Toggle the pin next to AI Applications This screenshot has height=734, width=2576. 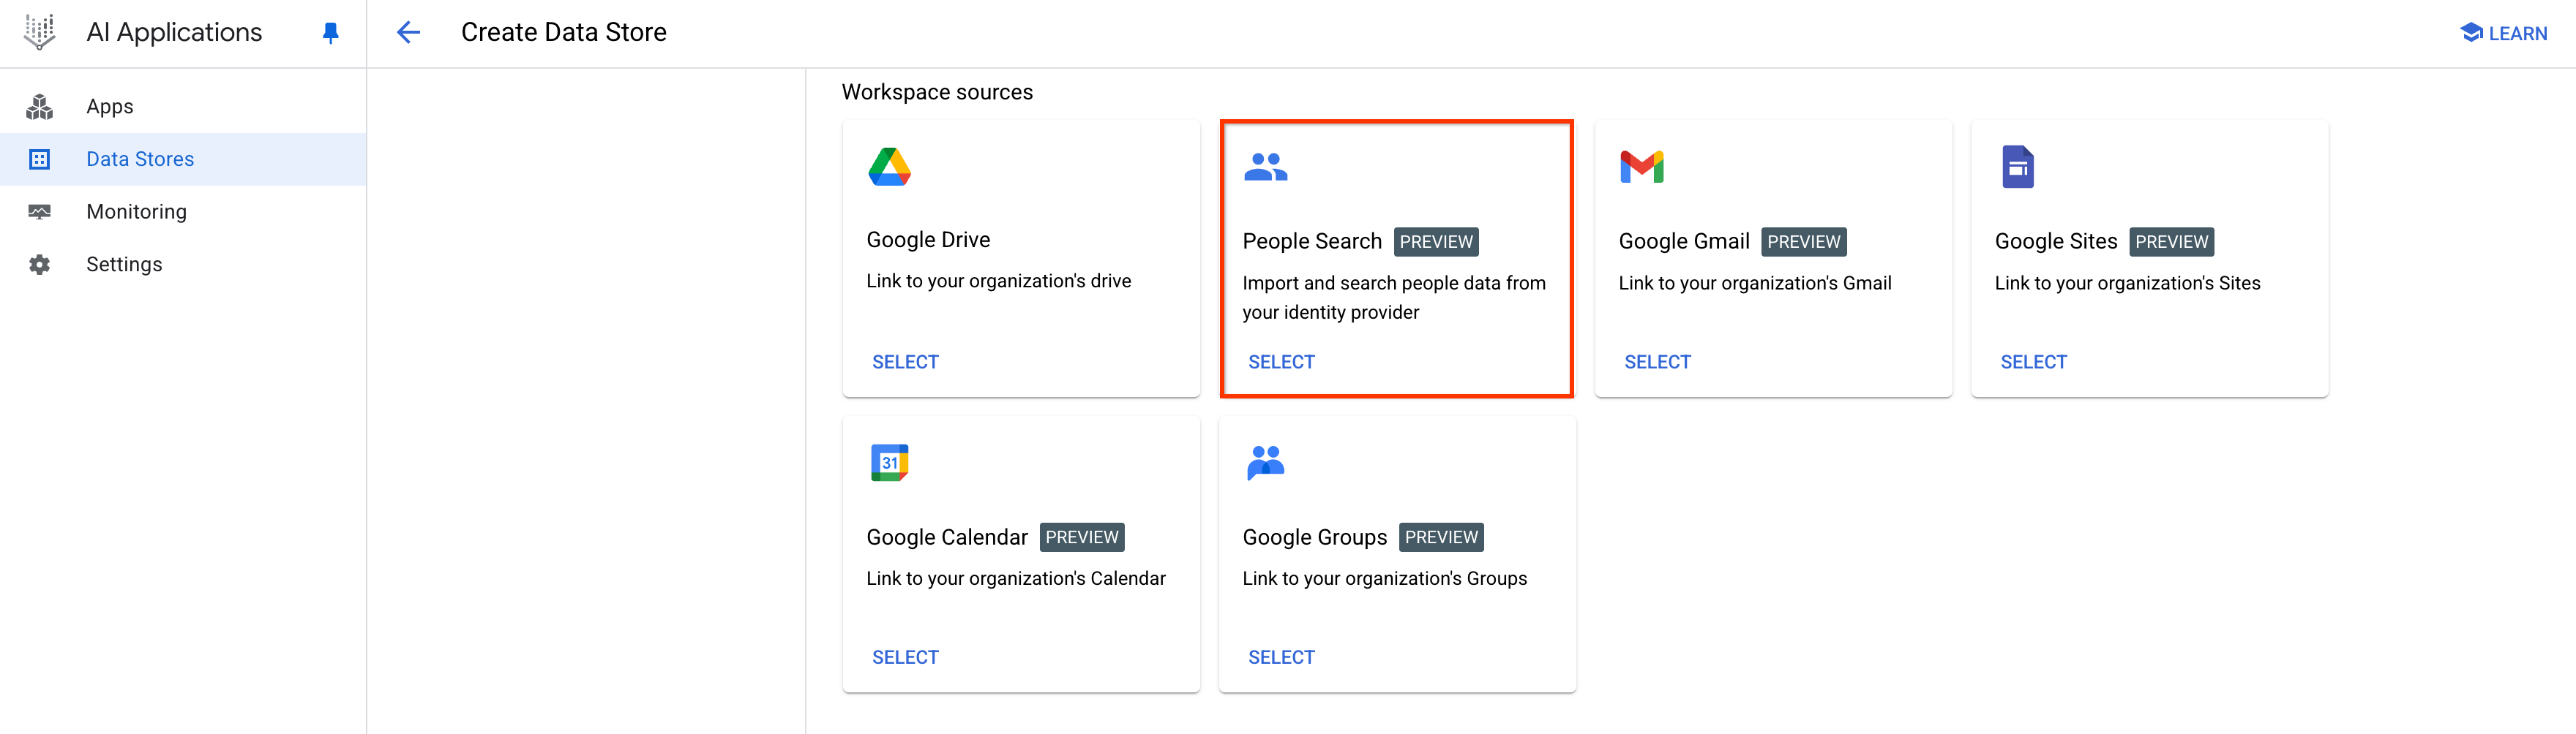point(329,32)
